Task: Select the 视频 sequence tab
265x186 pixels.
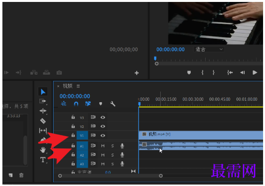Action: [x=68, y=86]
